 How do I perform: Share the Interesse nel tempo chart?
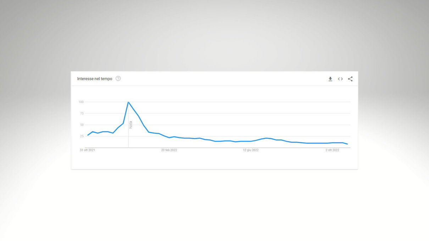[350, 79]
